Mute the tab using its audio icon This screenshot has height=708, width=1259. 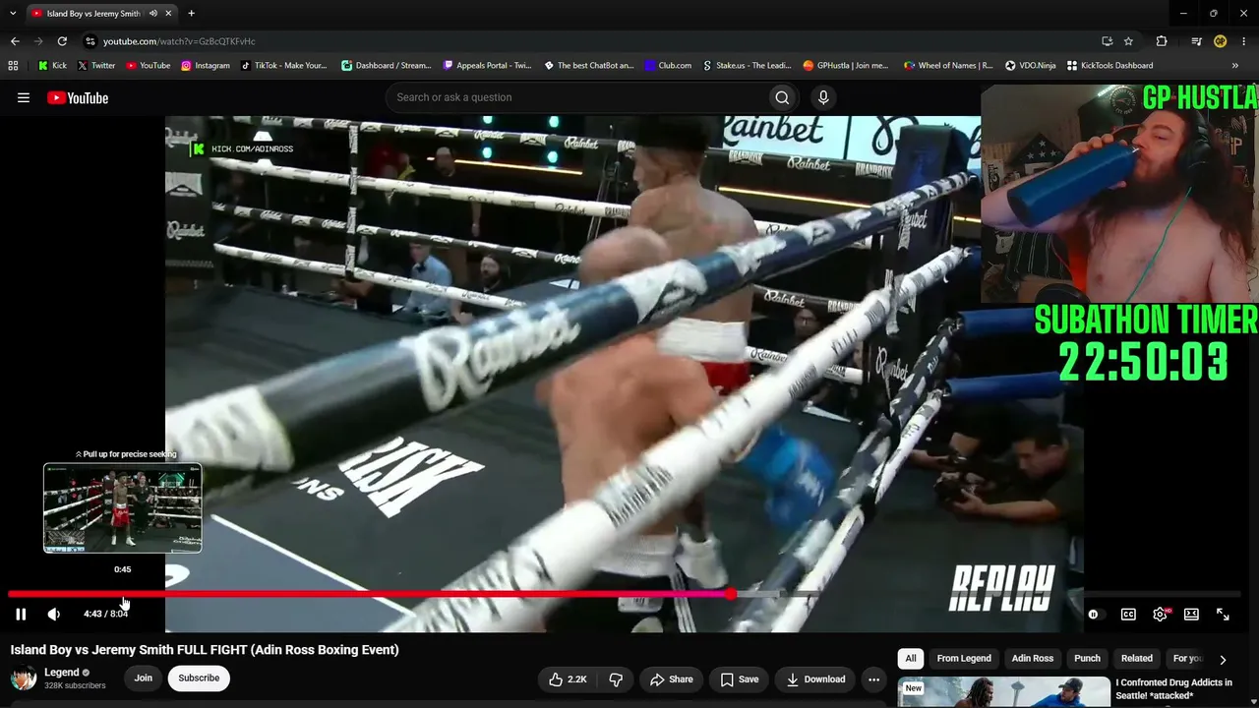pyautogui.click(x=152, y=14)
